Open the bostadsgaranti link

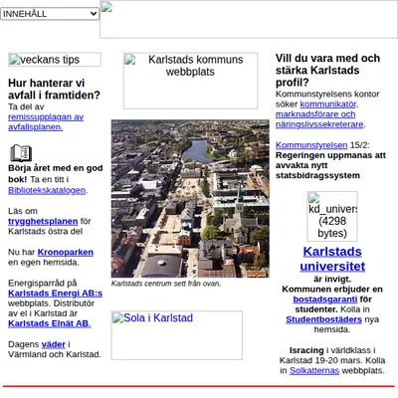click(325, 299)
